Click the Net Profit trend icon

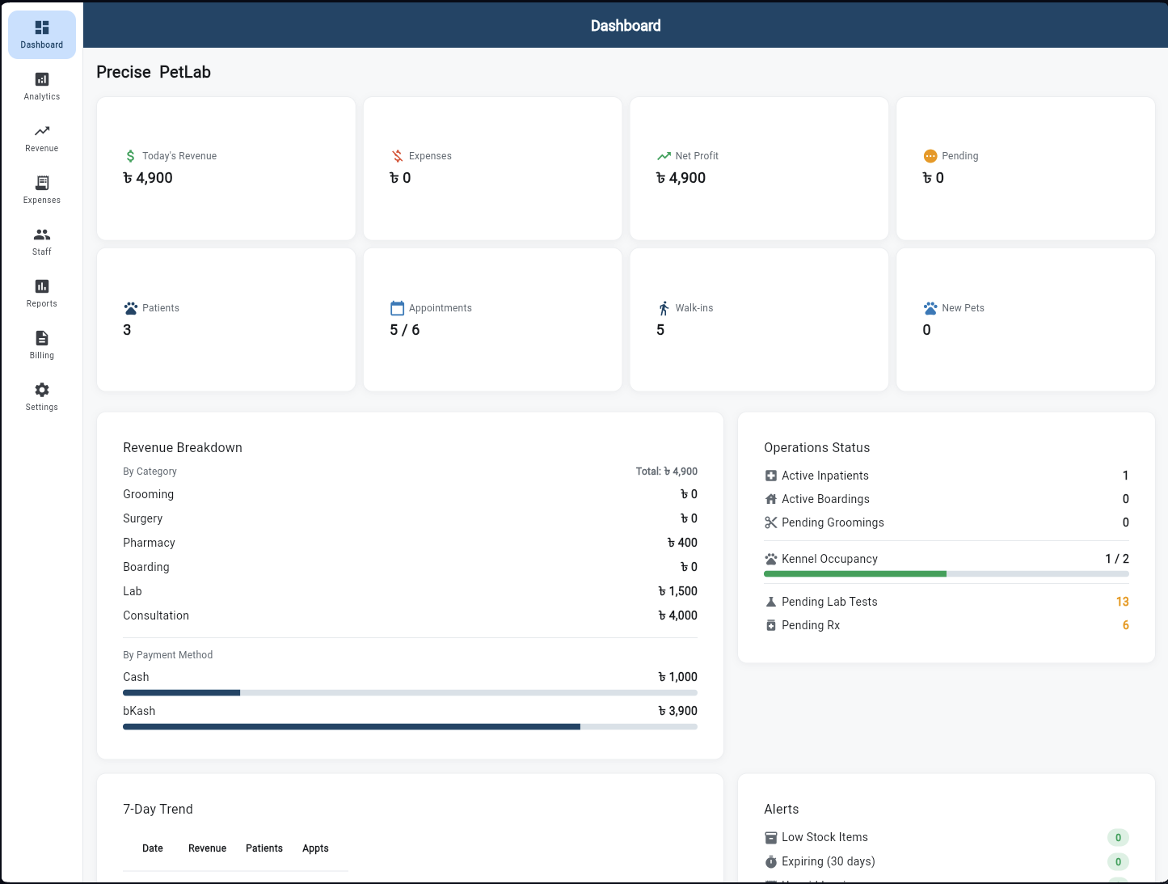click(x=663, y=155)
